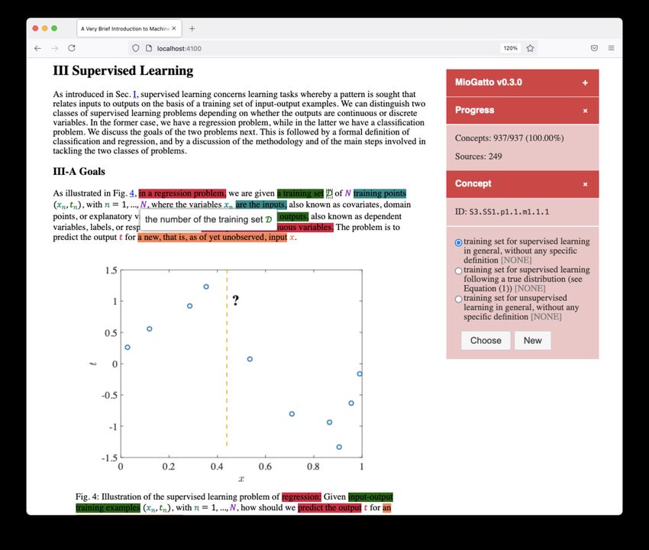The width and height of the screenshot is (649, 550).
Task: Collapse the Concept panel using its × icon
Action: pyautogui.click(x=585, y=184)
